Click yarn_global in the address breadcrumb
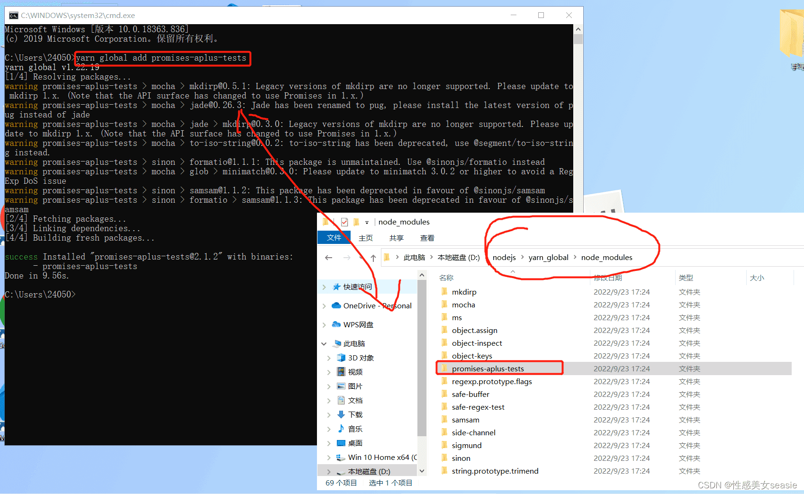 [548, 258]
